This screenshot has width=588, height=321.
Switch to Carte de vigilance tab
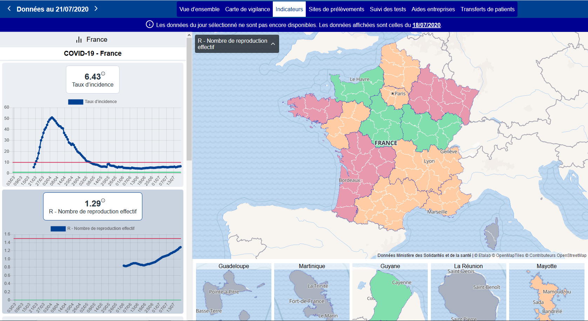(248, 9)
